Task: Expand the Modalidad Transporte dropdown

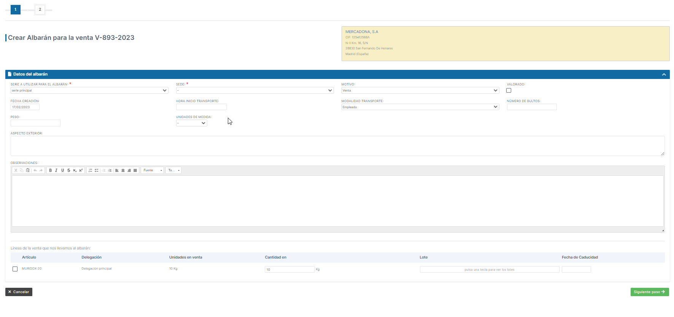Action: (x=420, y=107)
